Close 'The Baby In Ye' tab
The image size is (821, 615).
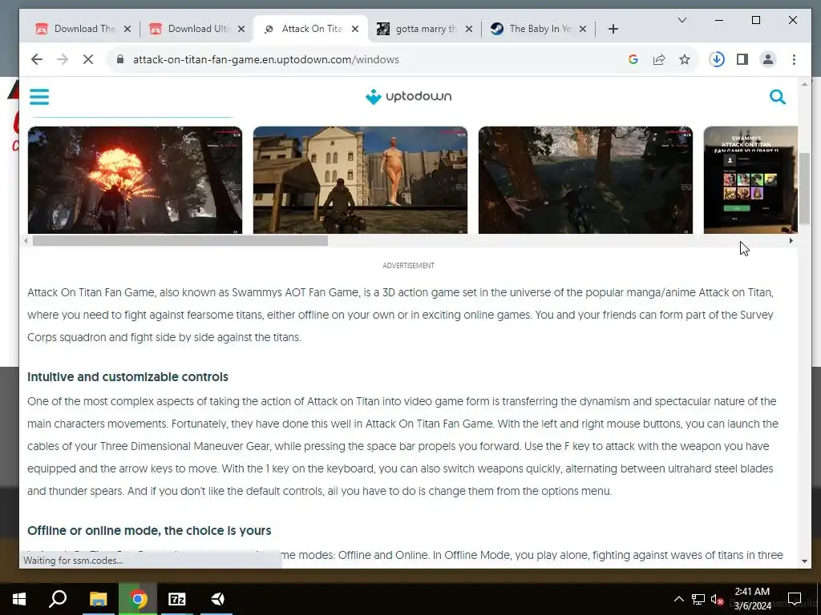tap(583, 29)
